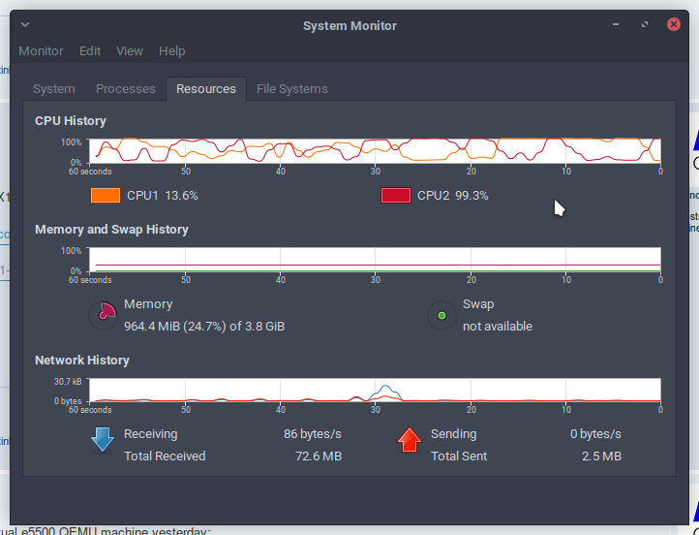Click the red Sending up-arrow icon

410,441
